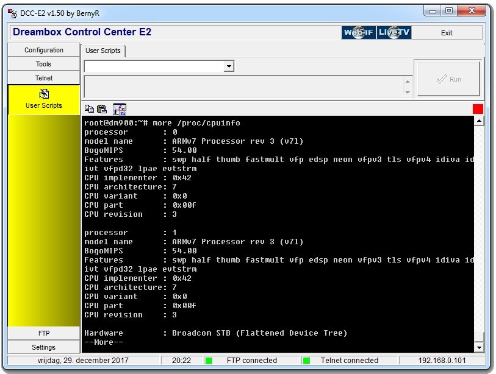This screenshot has width=496, height=374.
Task: Click the copy icon above the terminal
Action: click(x=89, y=109)
